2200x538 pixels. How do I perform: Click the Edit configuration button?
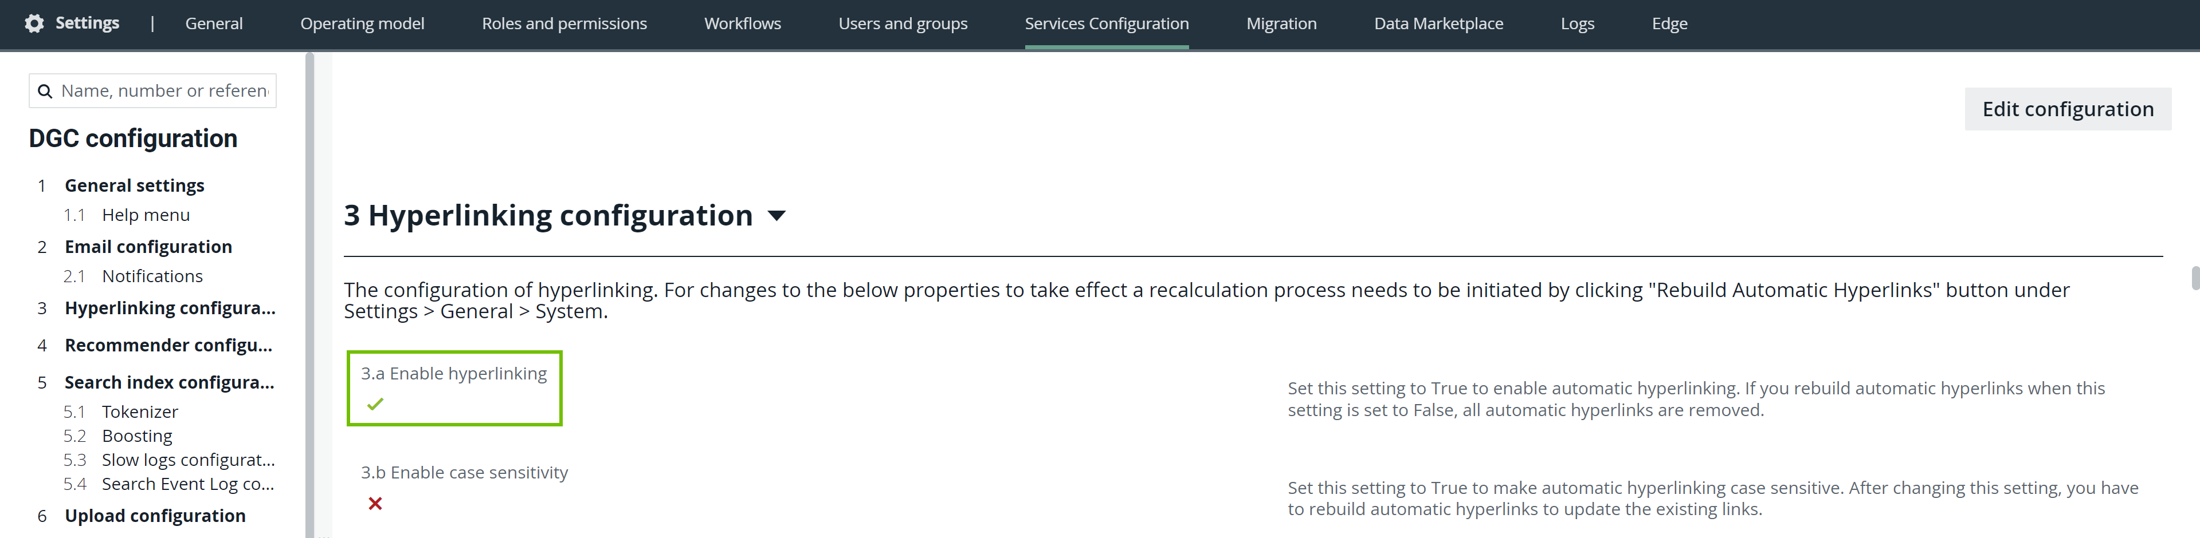coord(2068,109)
